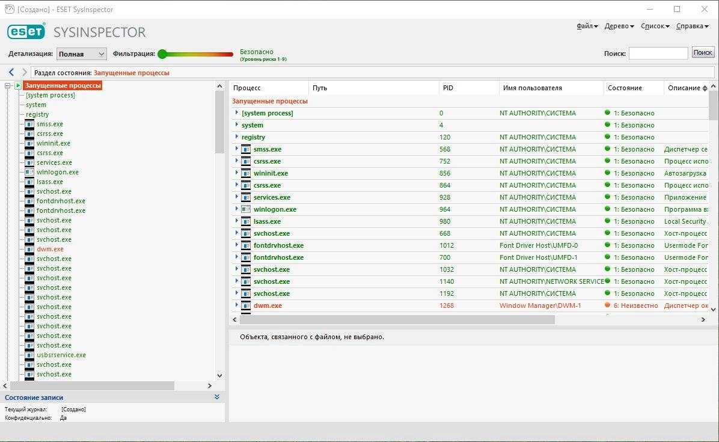Click smss.exe icon in the tree
The image size is (719, 442).
click(29, 124)
